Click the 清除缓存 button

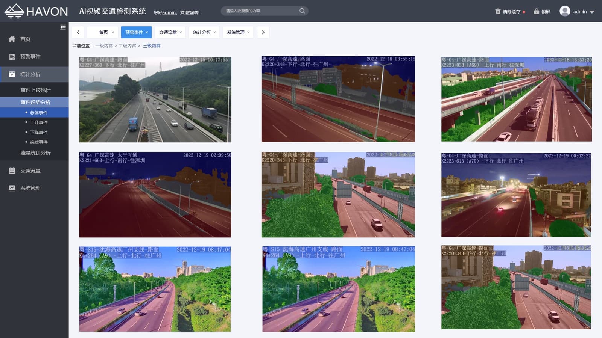click(510, 12)
